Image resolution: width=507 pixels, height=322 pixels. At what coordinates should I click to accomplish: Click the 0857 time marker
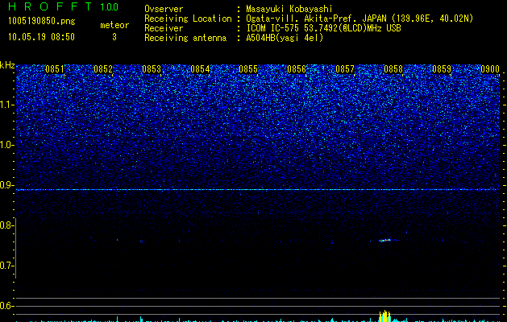tap(345, 69)
